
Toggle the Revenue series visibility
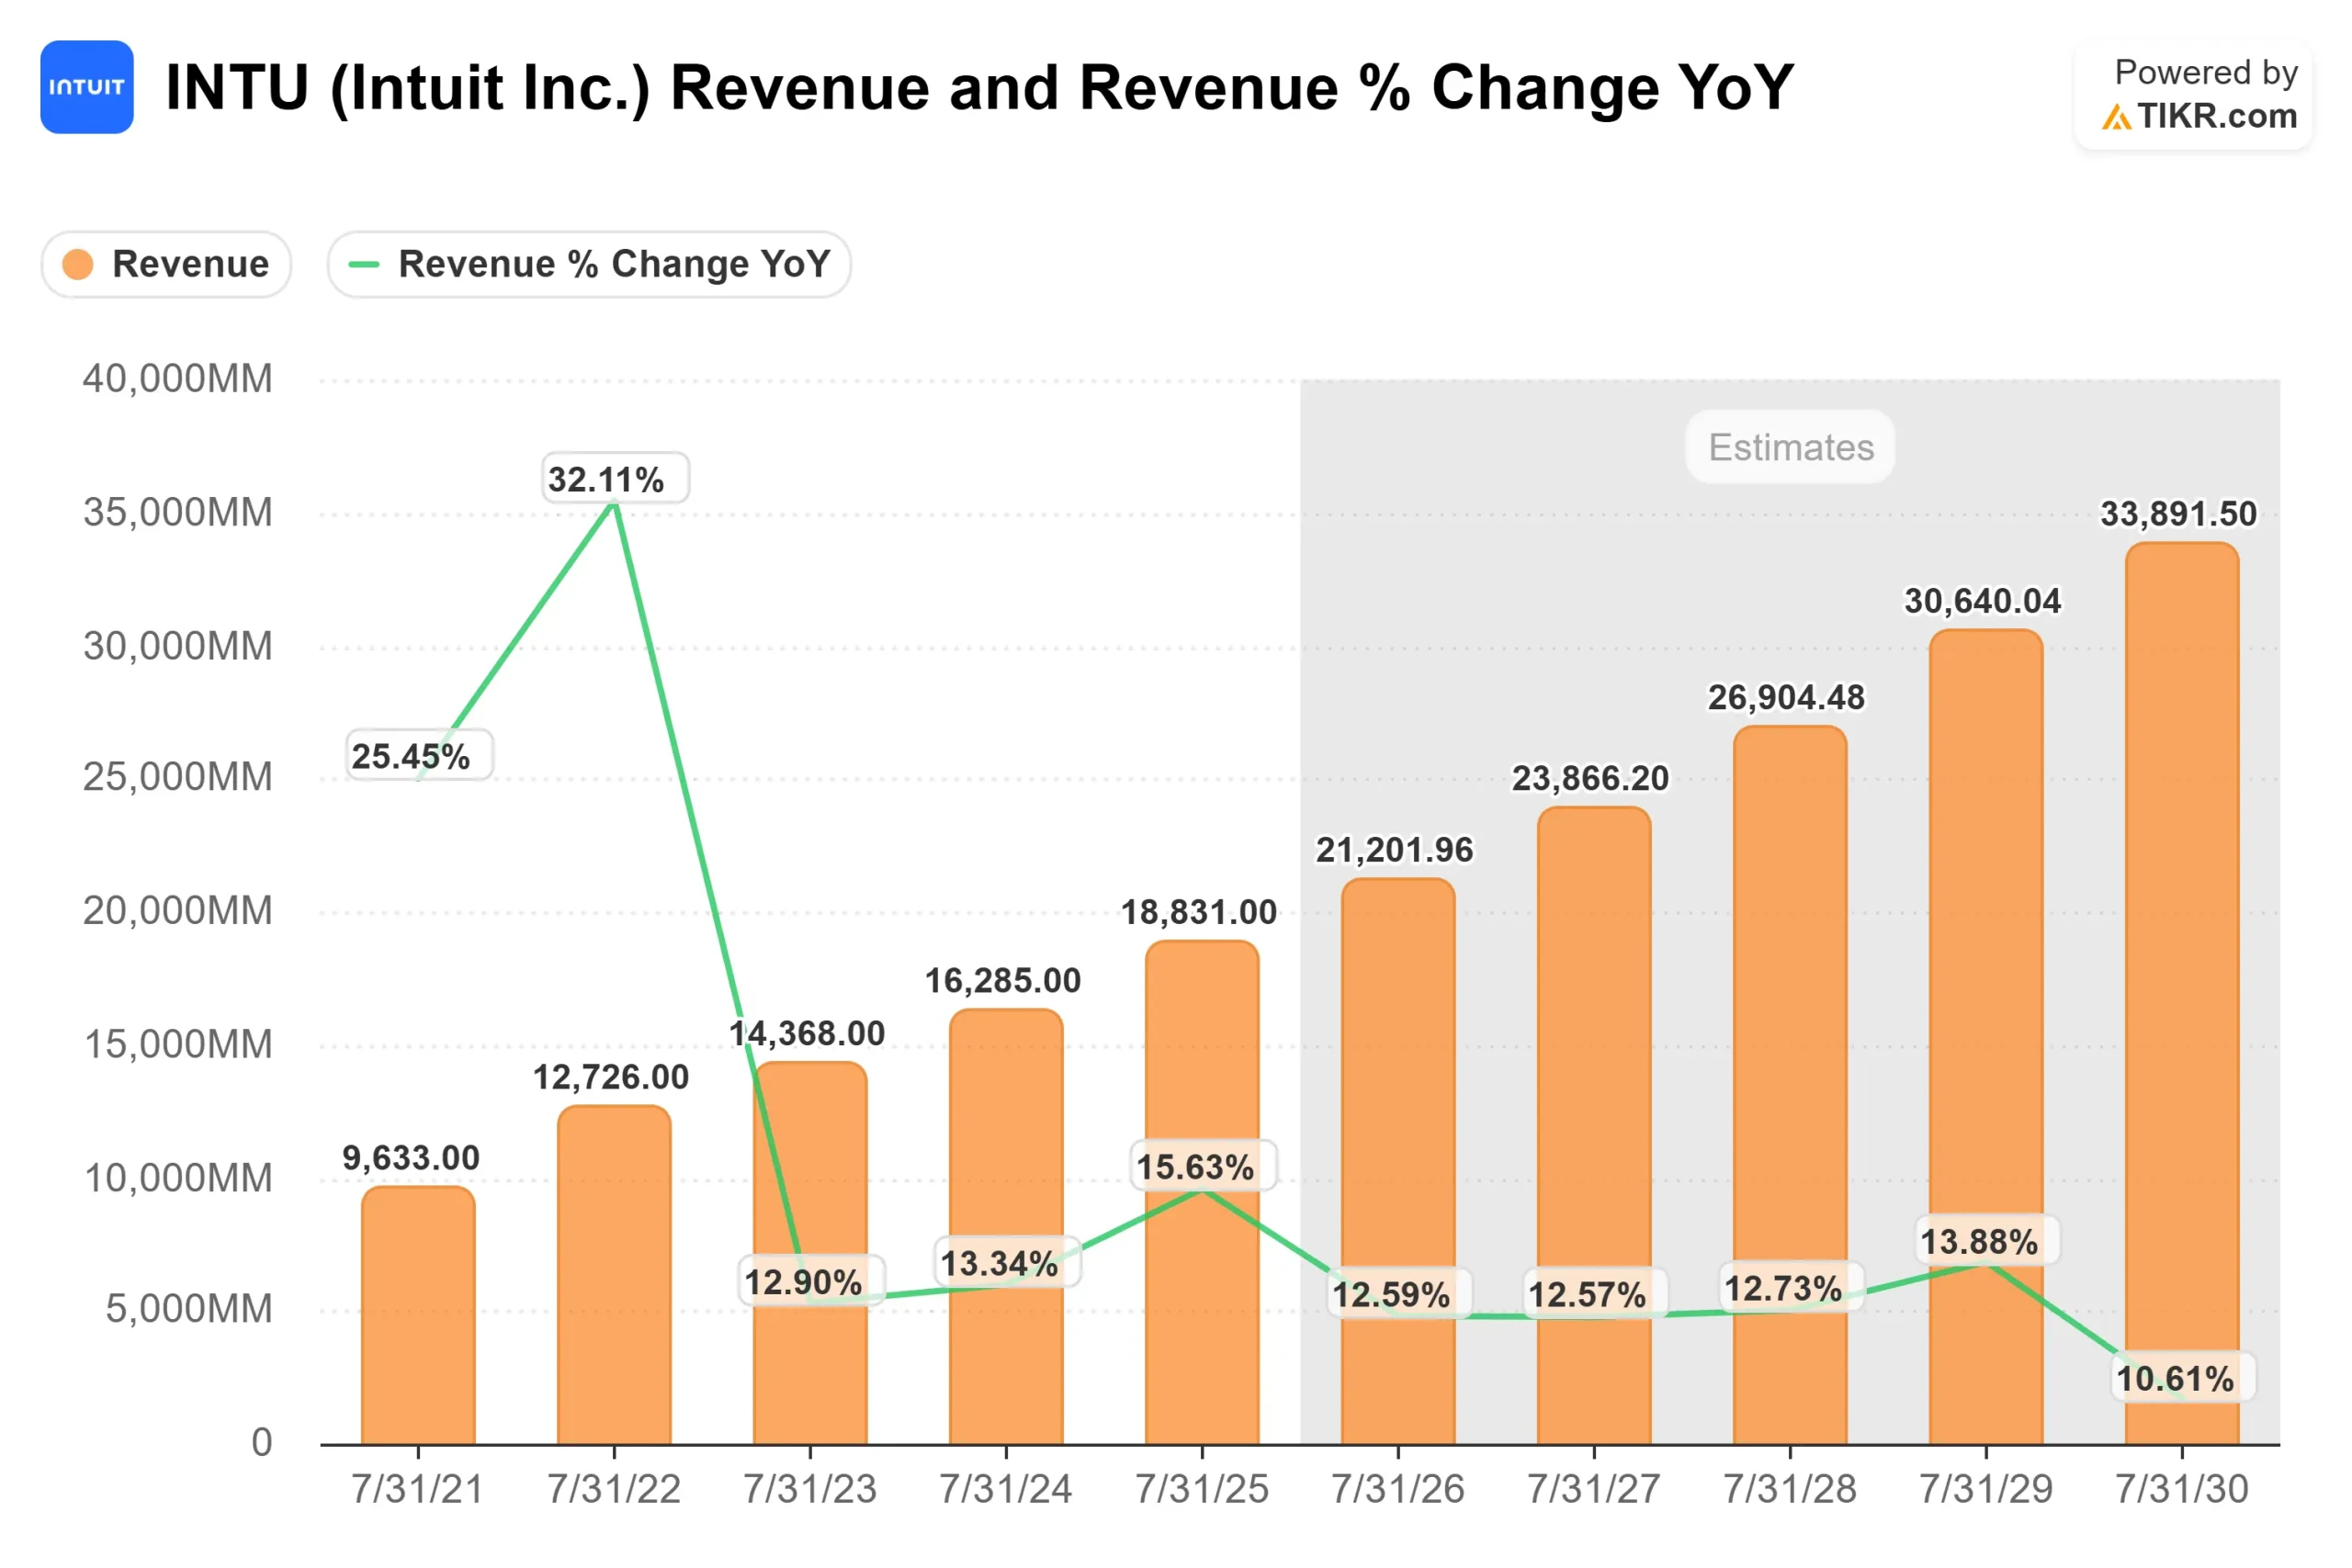[x=166, y=264]
